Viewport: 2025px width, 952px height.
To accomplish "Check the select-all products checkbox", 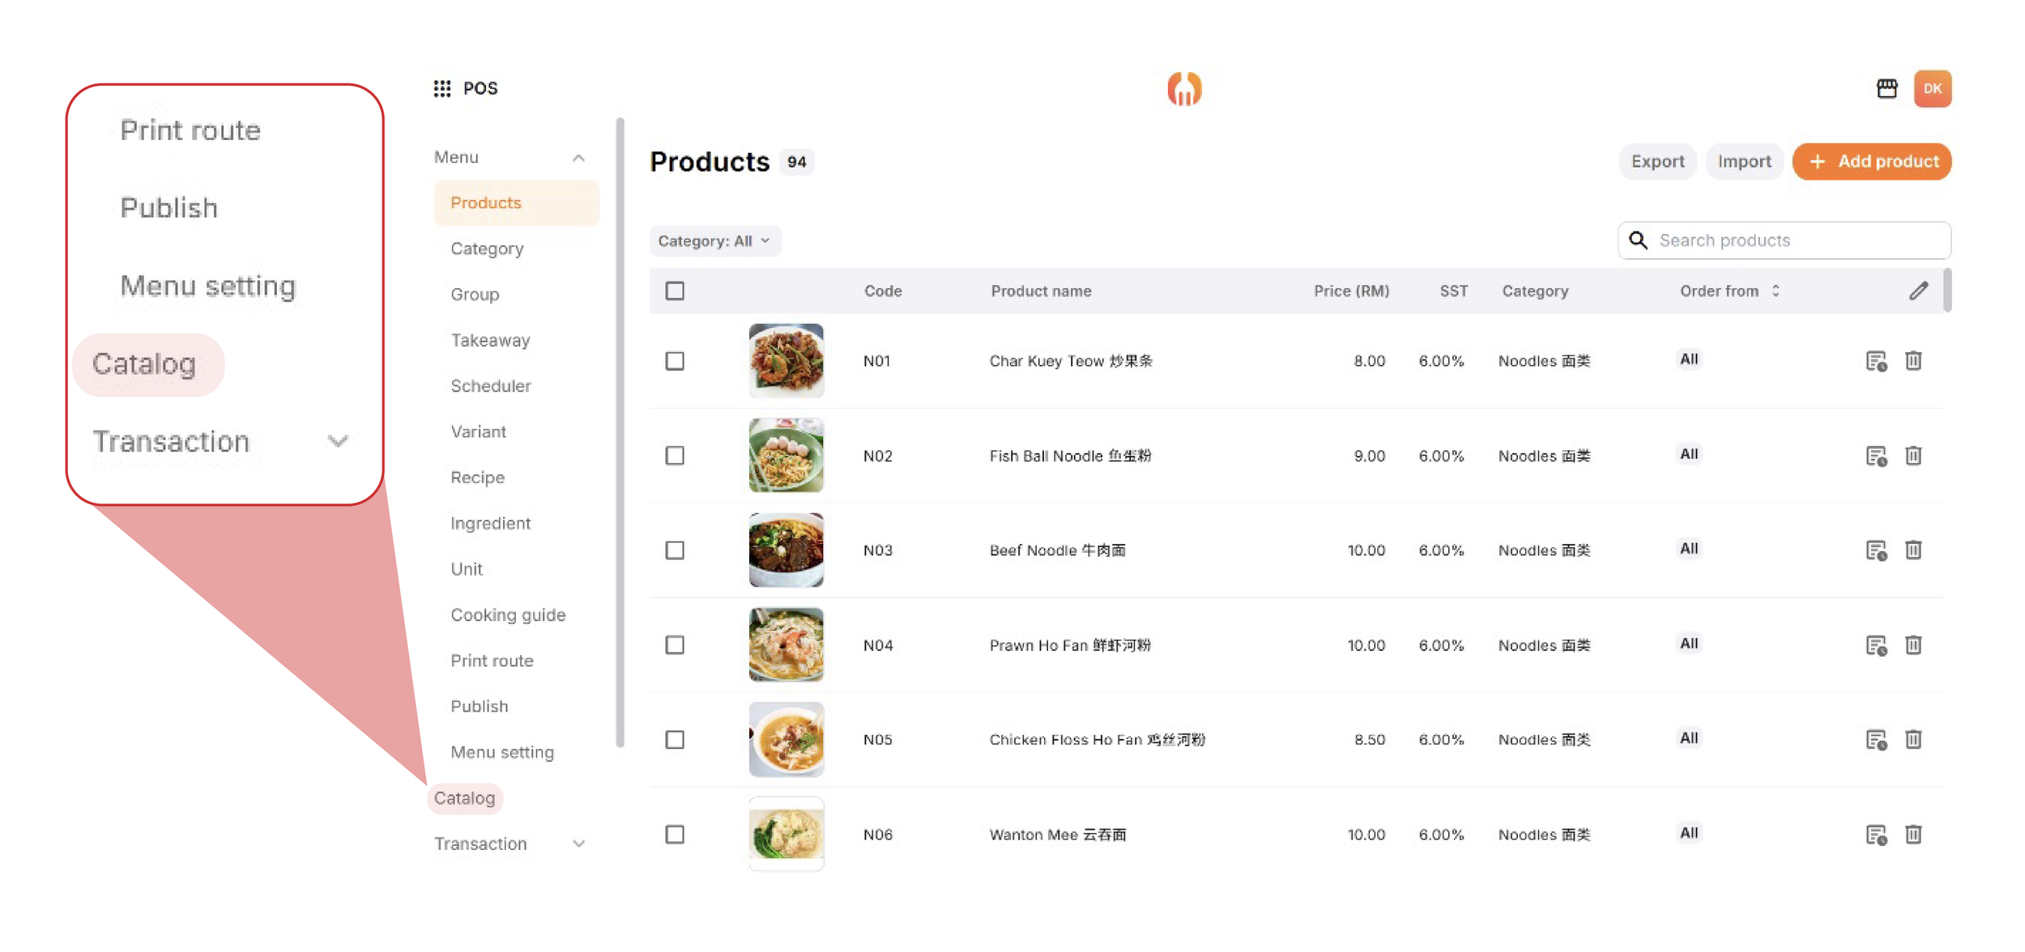I will [675, 291].
